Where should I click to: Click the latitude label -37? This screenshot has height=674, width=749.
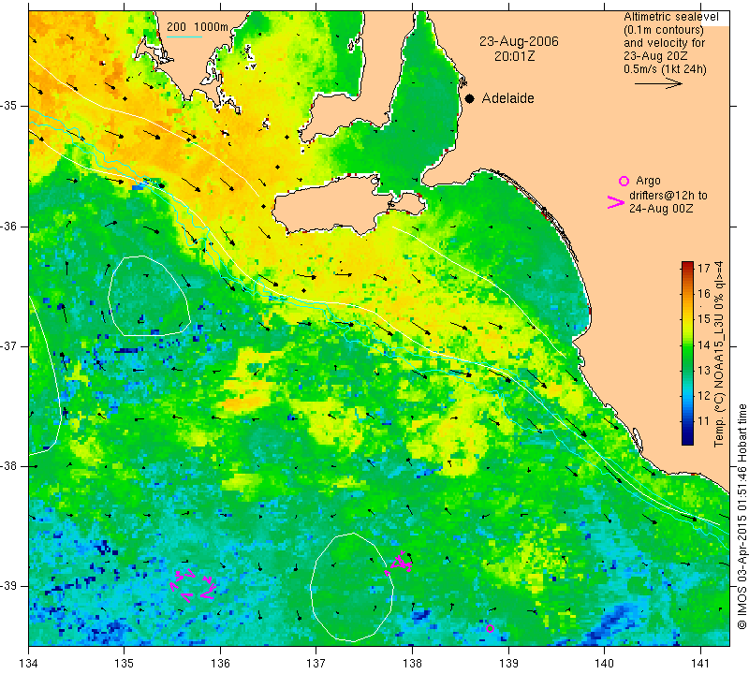point(9,345)
